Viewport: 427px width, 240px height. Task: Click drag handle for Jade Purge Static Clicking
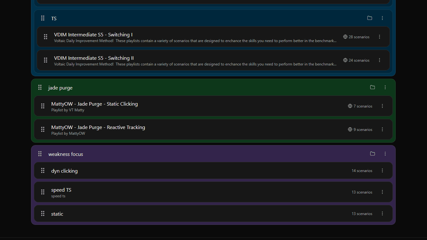tap(43, 106)
